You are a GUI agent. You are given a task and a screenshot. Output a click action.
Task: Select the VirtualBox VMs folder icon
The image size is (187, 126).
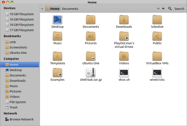tap(157, 56)
